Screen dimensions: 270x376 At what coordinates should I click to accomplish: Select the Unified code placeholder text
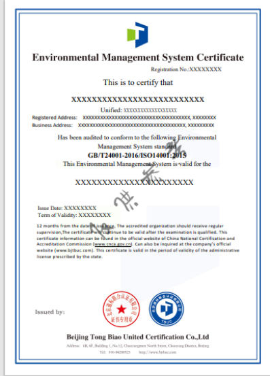(x=150, y=110)
